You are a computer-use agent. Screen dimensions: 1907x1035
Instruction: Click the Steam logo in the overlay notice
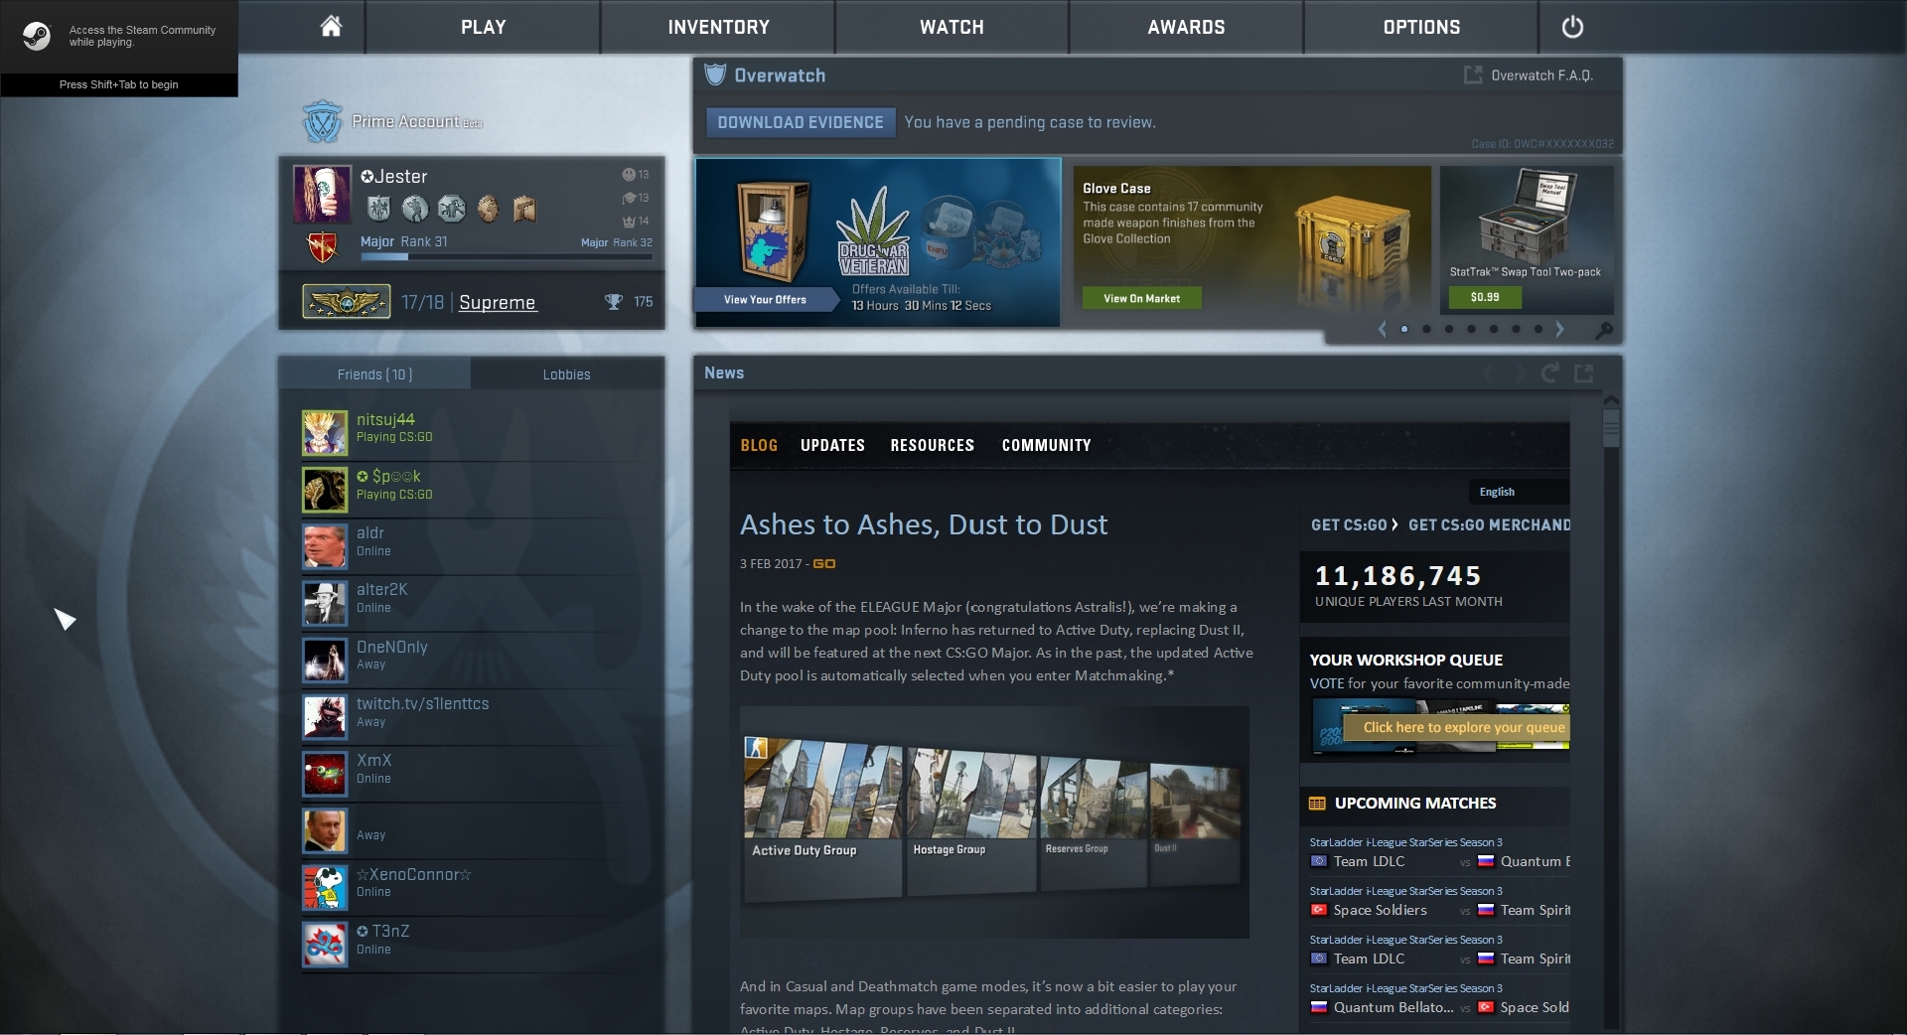click(37, 36)
